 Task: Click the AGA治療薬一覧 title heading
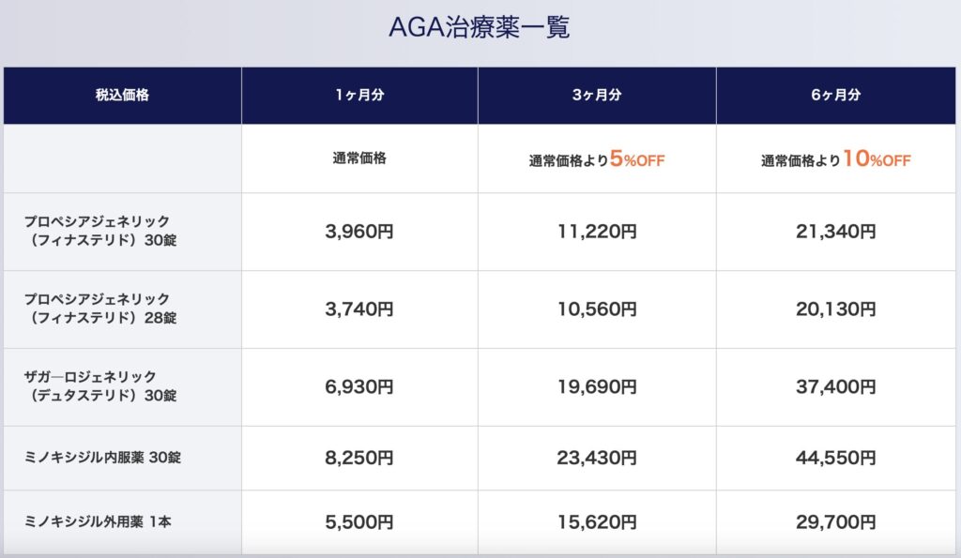[x=480, y=27]
